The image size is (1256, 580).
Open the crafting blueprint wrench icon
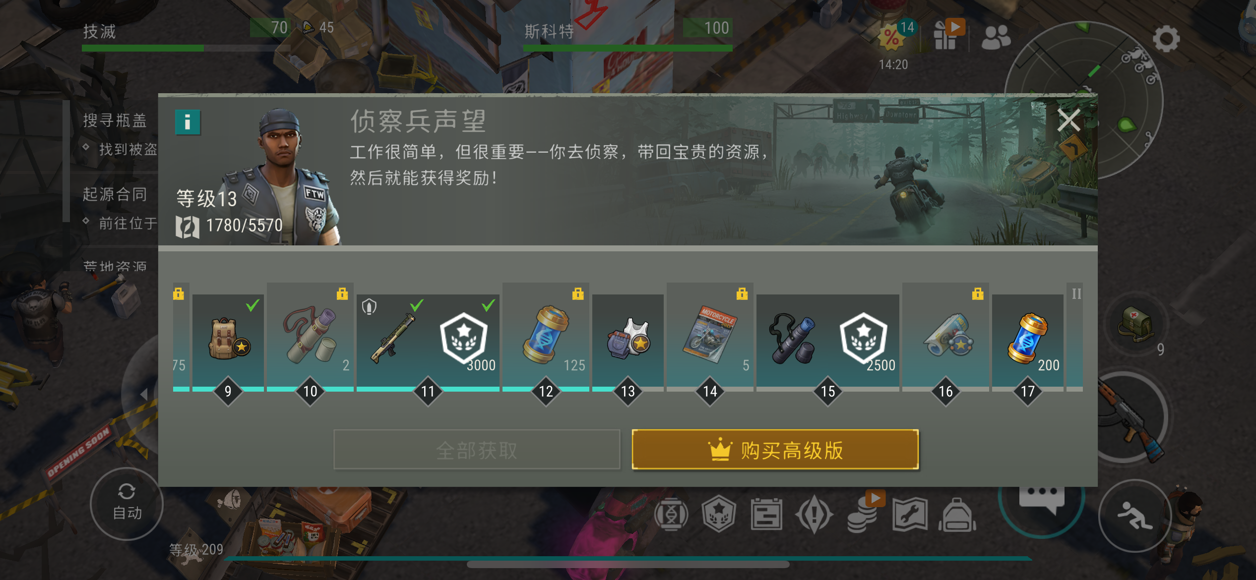[910, 515]
